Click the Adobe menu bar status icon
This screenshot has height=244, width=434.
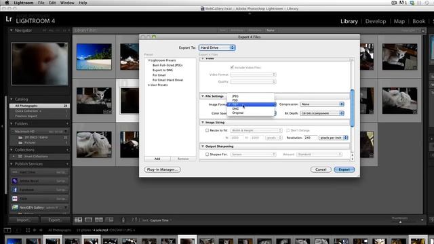click(402, 3)
